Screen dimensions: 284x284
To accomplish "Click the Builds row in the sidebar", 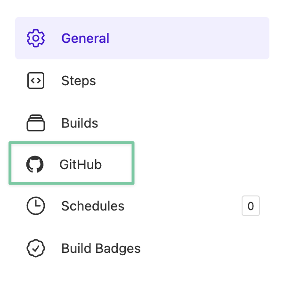I will point(141,123).
